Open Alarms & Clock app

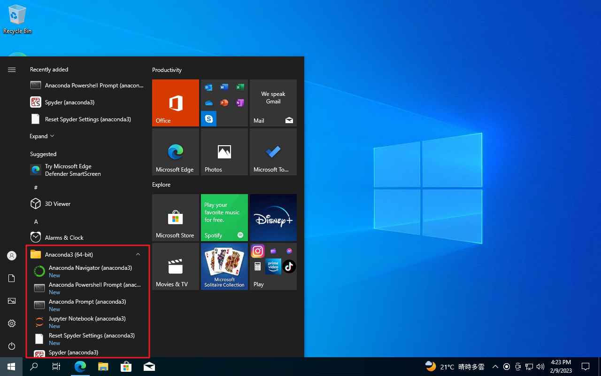(x=87, y=238)
